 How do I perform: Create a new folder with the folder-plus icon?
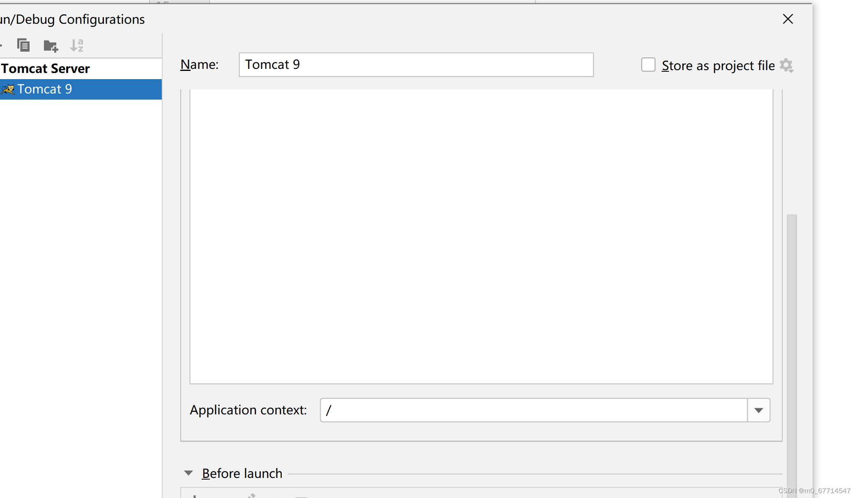[51, 45]
